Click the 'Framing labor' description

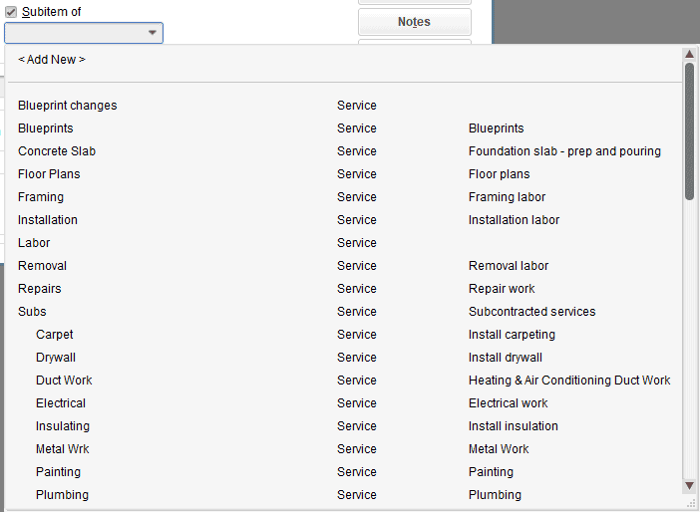508,196
